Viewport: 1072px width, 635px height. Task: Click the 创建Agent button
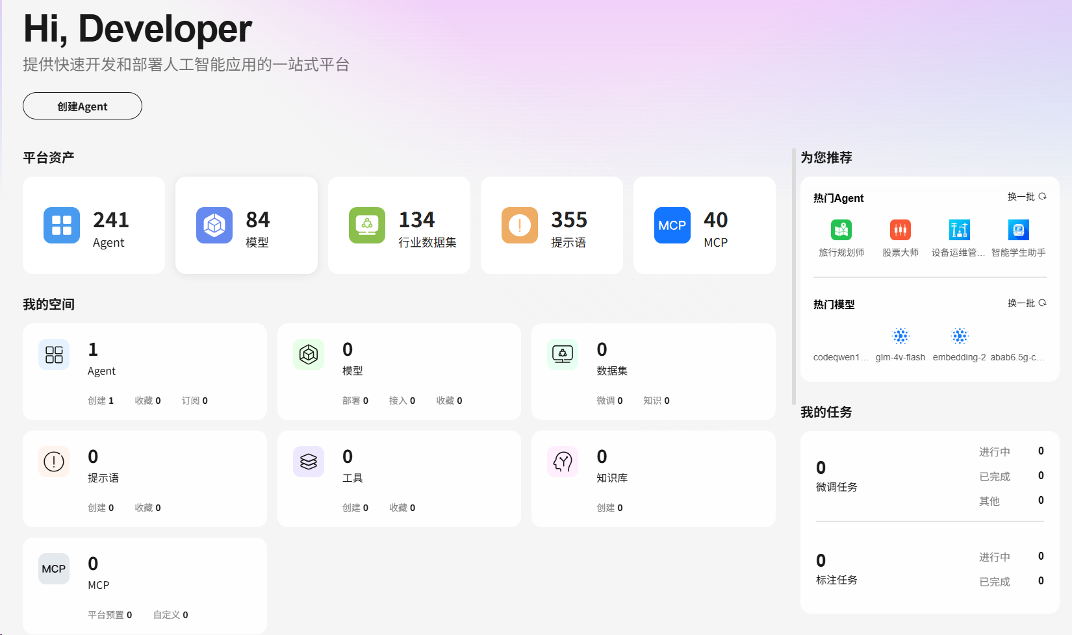point(83,106)
